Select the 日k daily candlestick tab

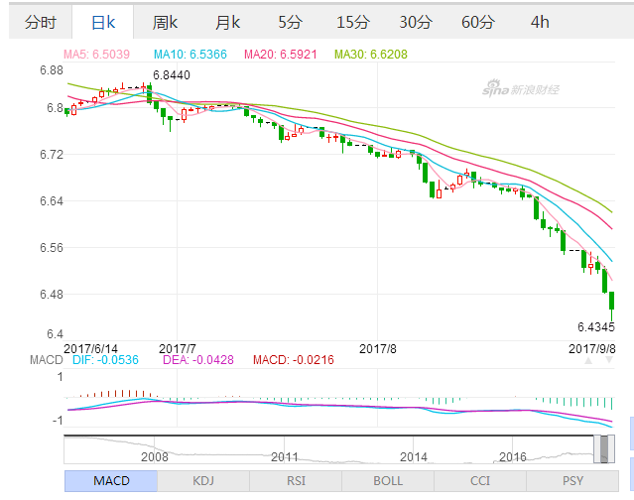tap(103, 22)
